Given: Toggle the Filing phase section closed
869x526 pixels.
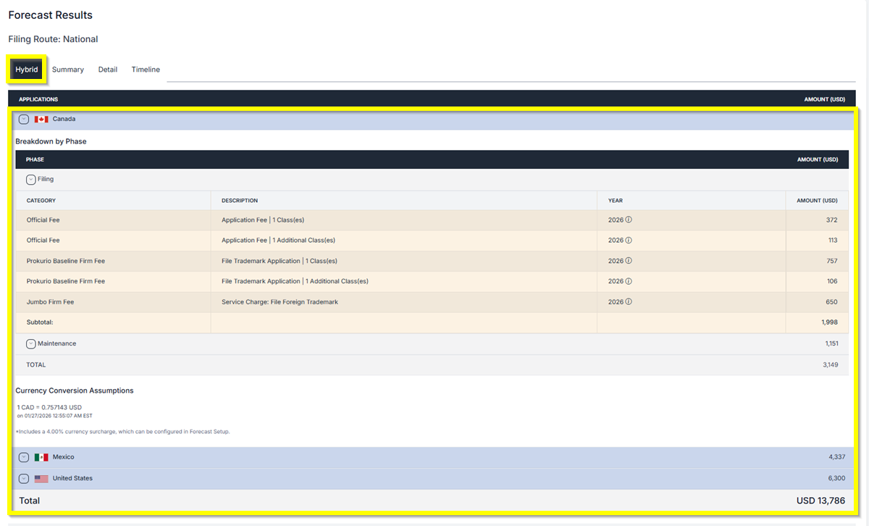Looking at the screenshot, I should pos(30,179).
